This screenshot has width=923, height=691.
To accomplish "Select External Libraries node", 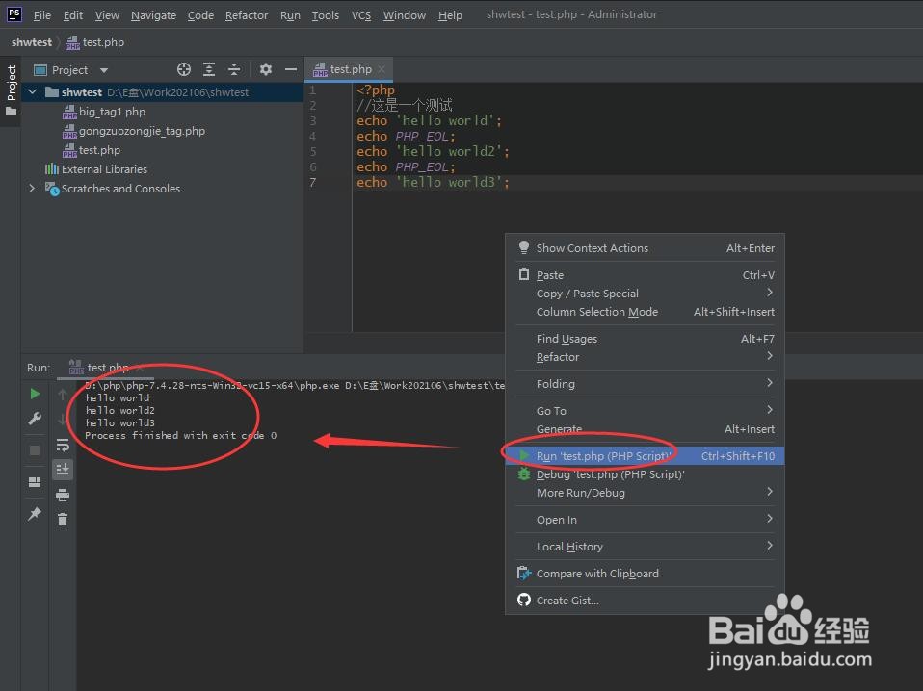I will point(96,169).
